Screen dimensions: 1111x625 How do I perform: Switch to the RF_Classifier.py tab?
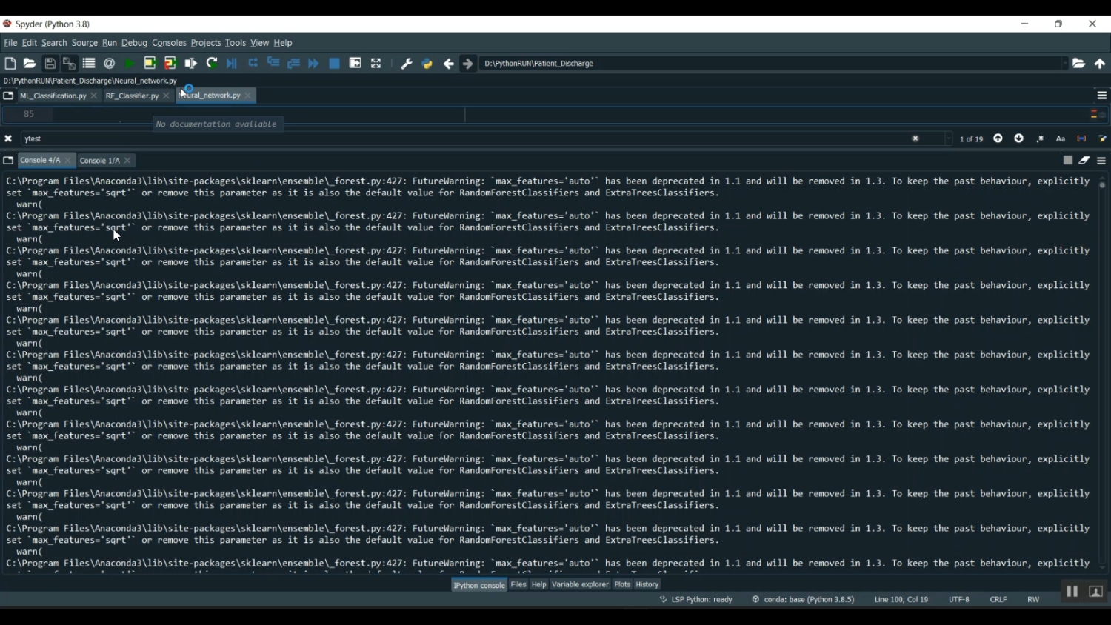point(132,96)
